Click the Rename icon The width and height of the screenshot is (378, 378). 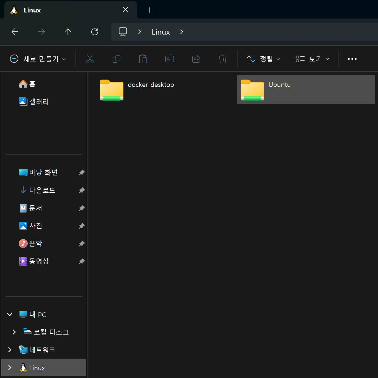[x=170, y=59]
